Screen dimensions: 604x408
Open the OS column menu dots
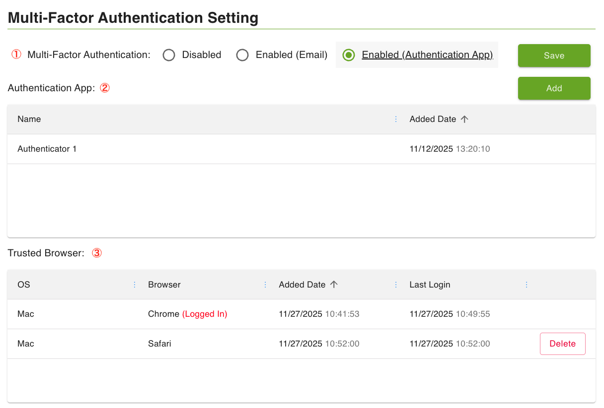[135, 285]
